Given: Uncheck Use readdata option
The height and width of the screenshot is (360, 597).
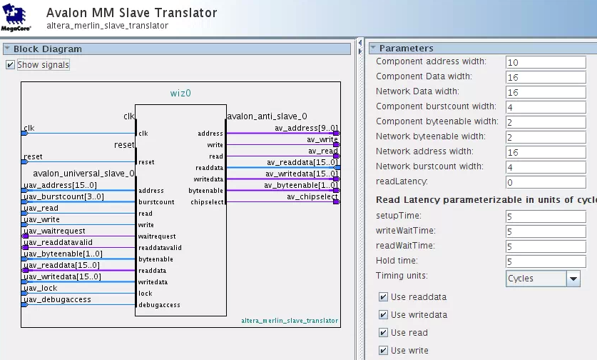Looking at the screenshot, I should click(x=383, y=296).
